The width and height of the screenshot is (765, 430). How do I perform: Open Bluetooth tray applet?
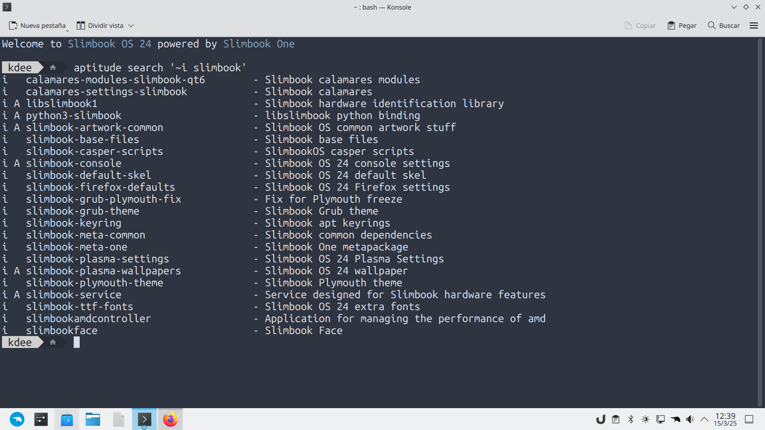pyautogui.click(x=630, y=419)
